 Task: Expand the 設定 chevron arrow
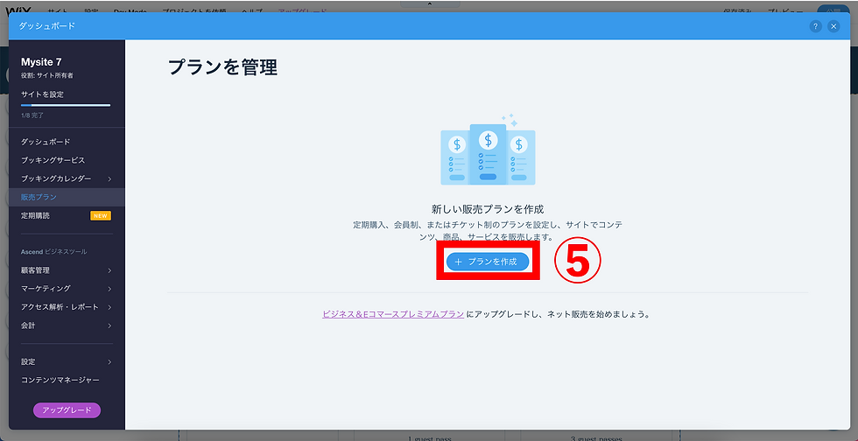(109, 361)
